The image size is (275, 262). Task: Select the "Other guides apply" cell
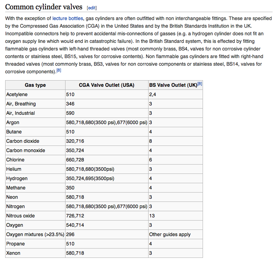click(170, 234)
